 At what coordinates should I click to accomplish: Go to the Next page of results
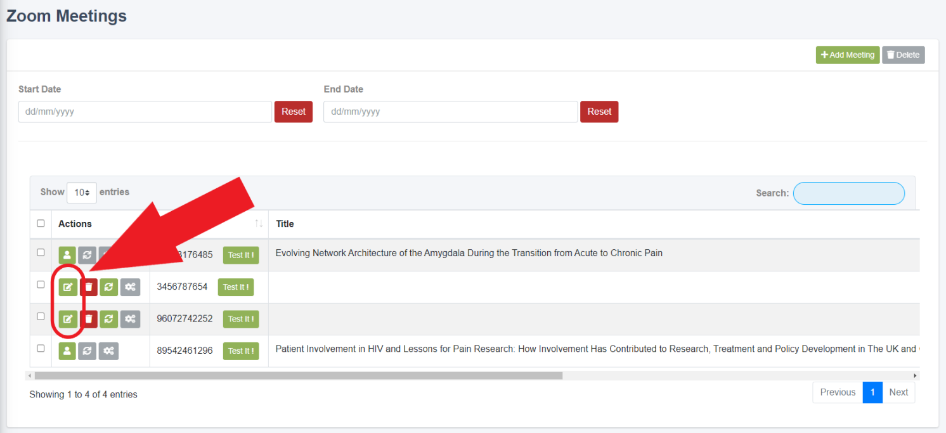(898, 392)
